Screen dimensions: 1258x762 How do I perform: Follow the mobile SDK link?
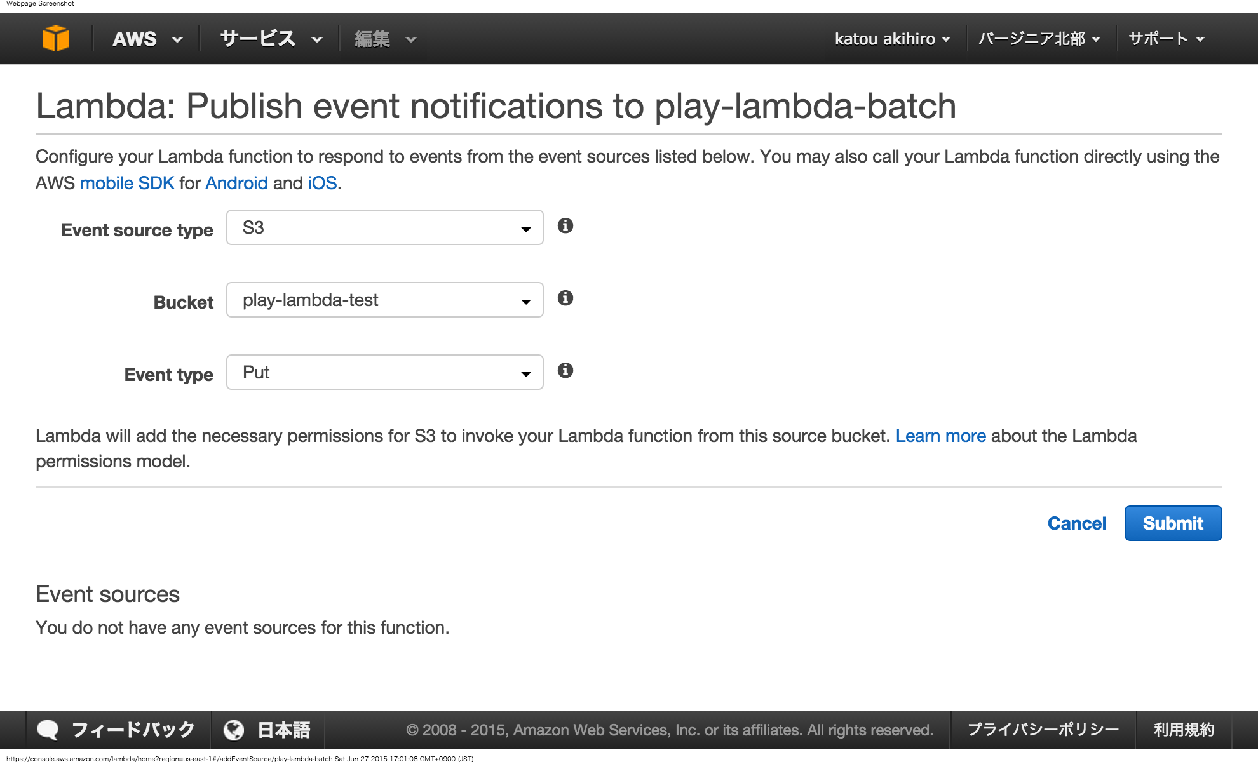pos(126,183)
